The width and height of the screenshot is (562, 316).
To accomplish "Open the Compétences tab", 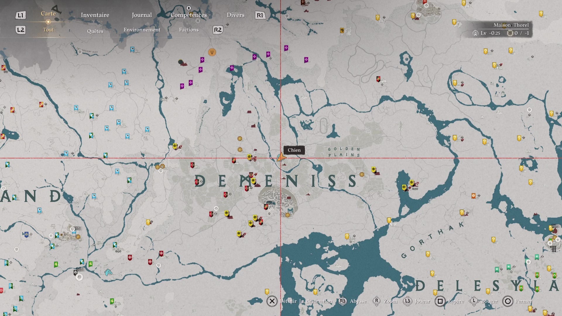I will (x=189, y=15).
